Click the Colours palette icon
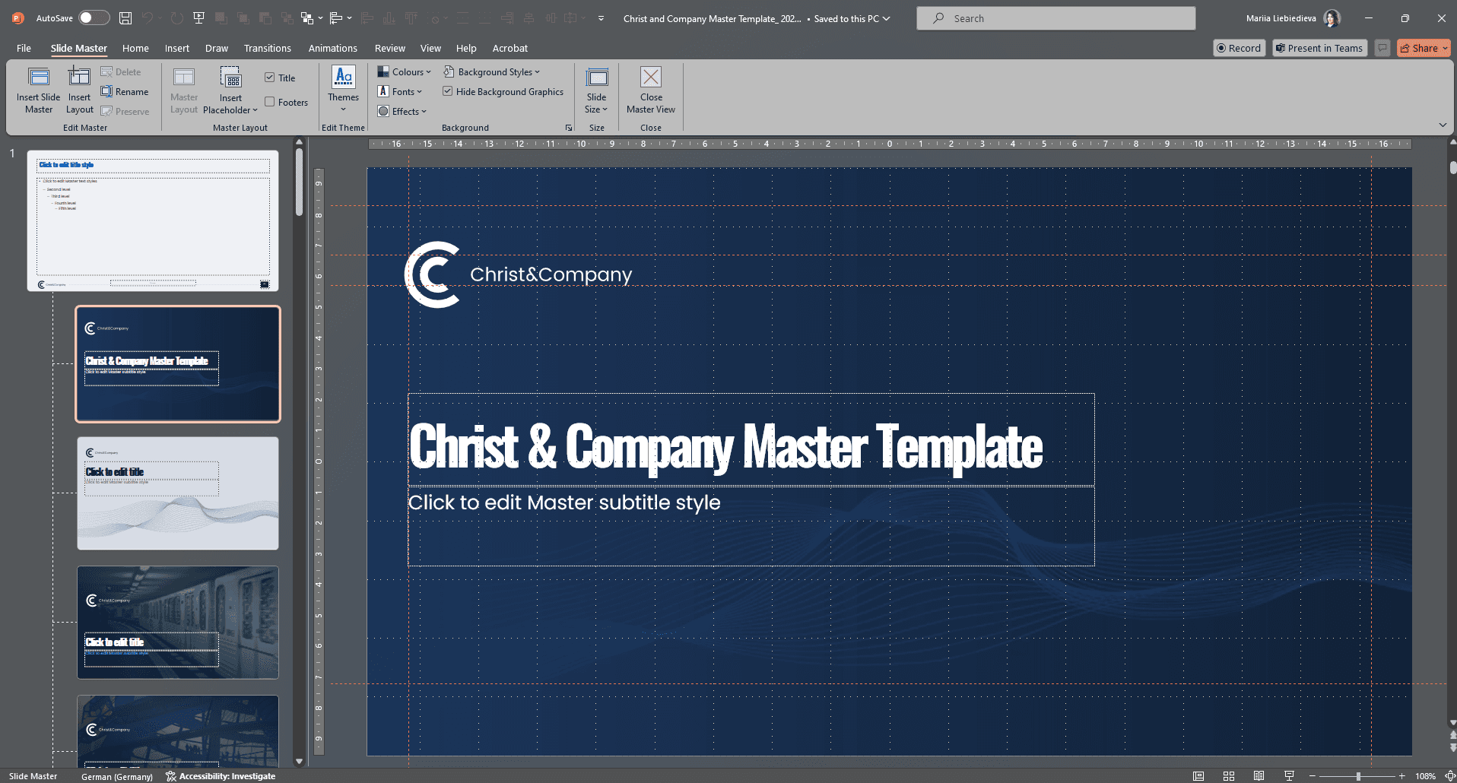 (383, 71)
